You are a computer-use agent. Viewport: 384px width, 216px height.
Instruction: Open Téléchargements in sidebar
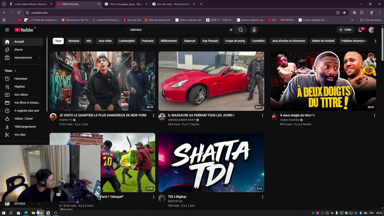tap(23, 127)
